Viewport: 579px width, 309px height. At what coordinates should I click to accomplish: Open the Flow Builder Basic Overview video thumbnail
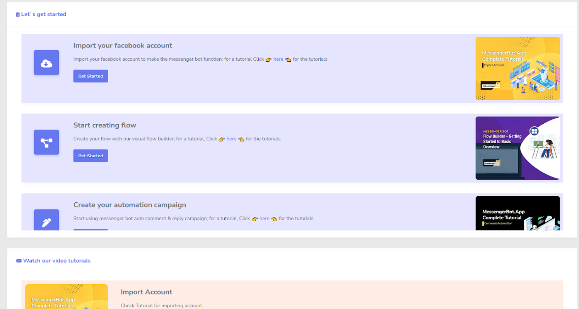518,148
